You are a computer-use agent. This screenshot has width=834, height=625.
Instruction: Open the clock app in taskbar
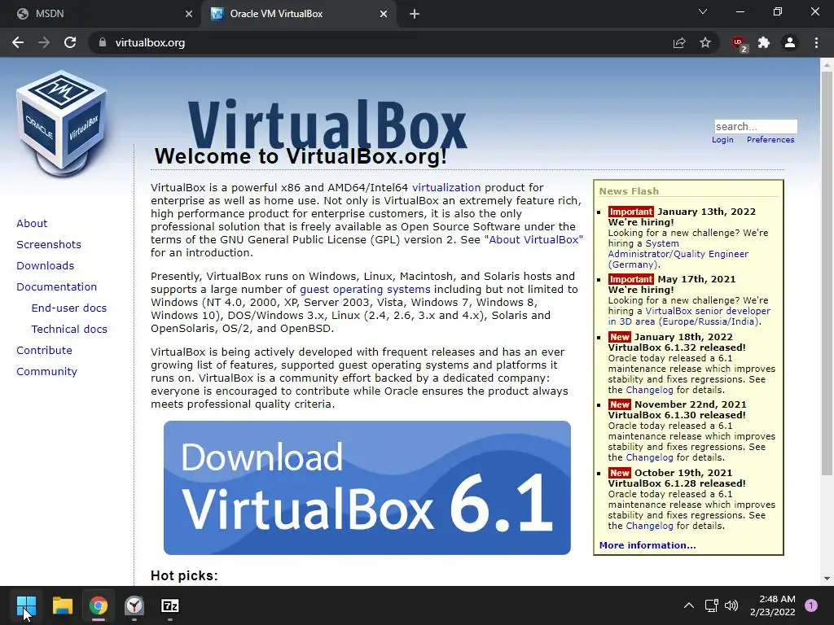point(134,605)
